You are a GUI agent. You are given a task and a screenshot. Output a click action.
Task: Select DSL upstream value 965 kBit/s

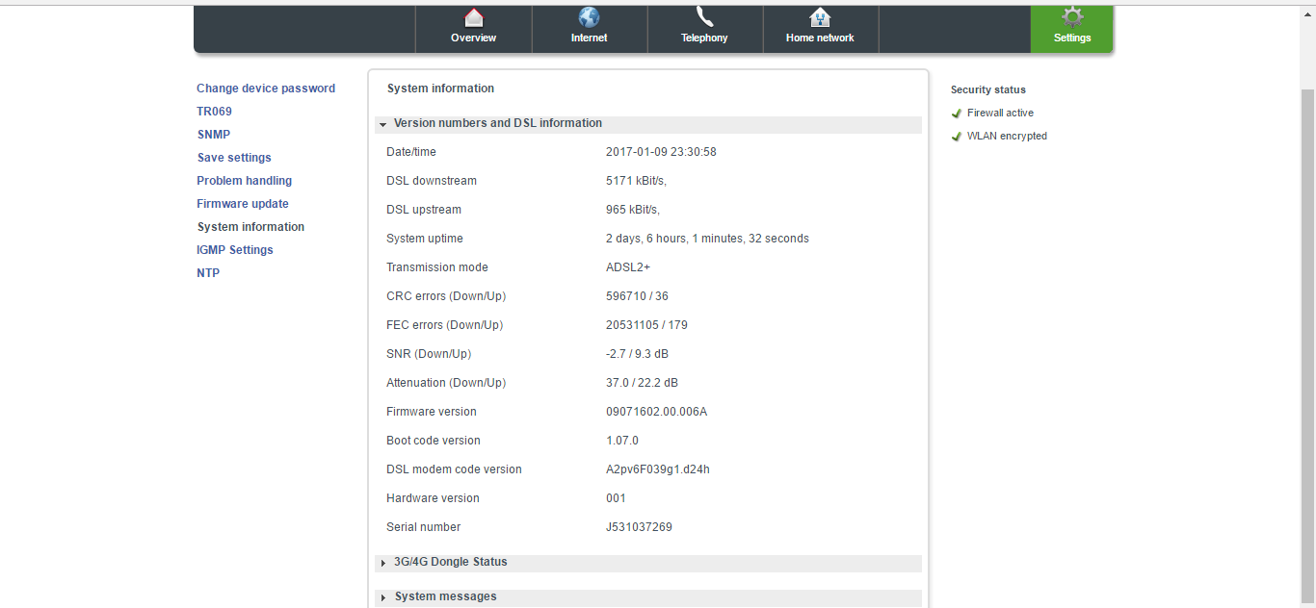(x=633, y=210)
